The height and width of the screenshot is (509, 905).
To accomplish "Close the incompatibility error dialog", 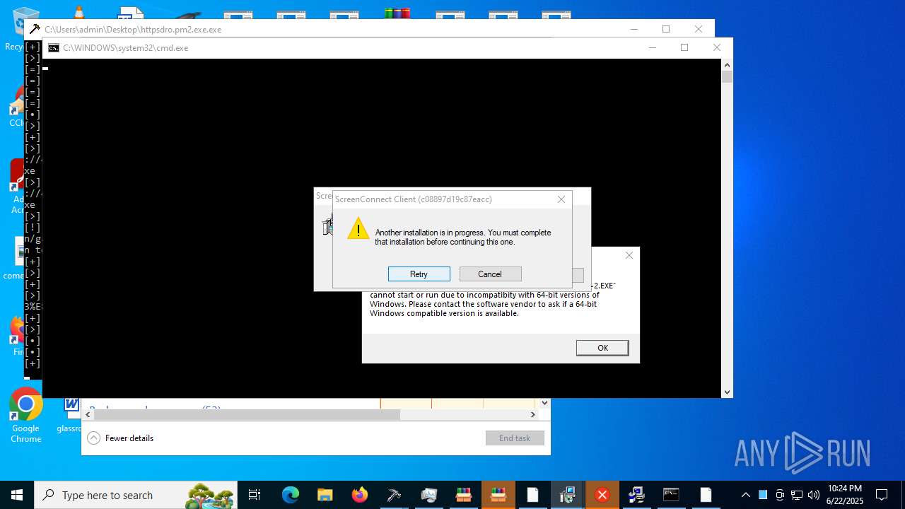I will tap(629, 255).
